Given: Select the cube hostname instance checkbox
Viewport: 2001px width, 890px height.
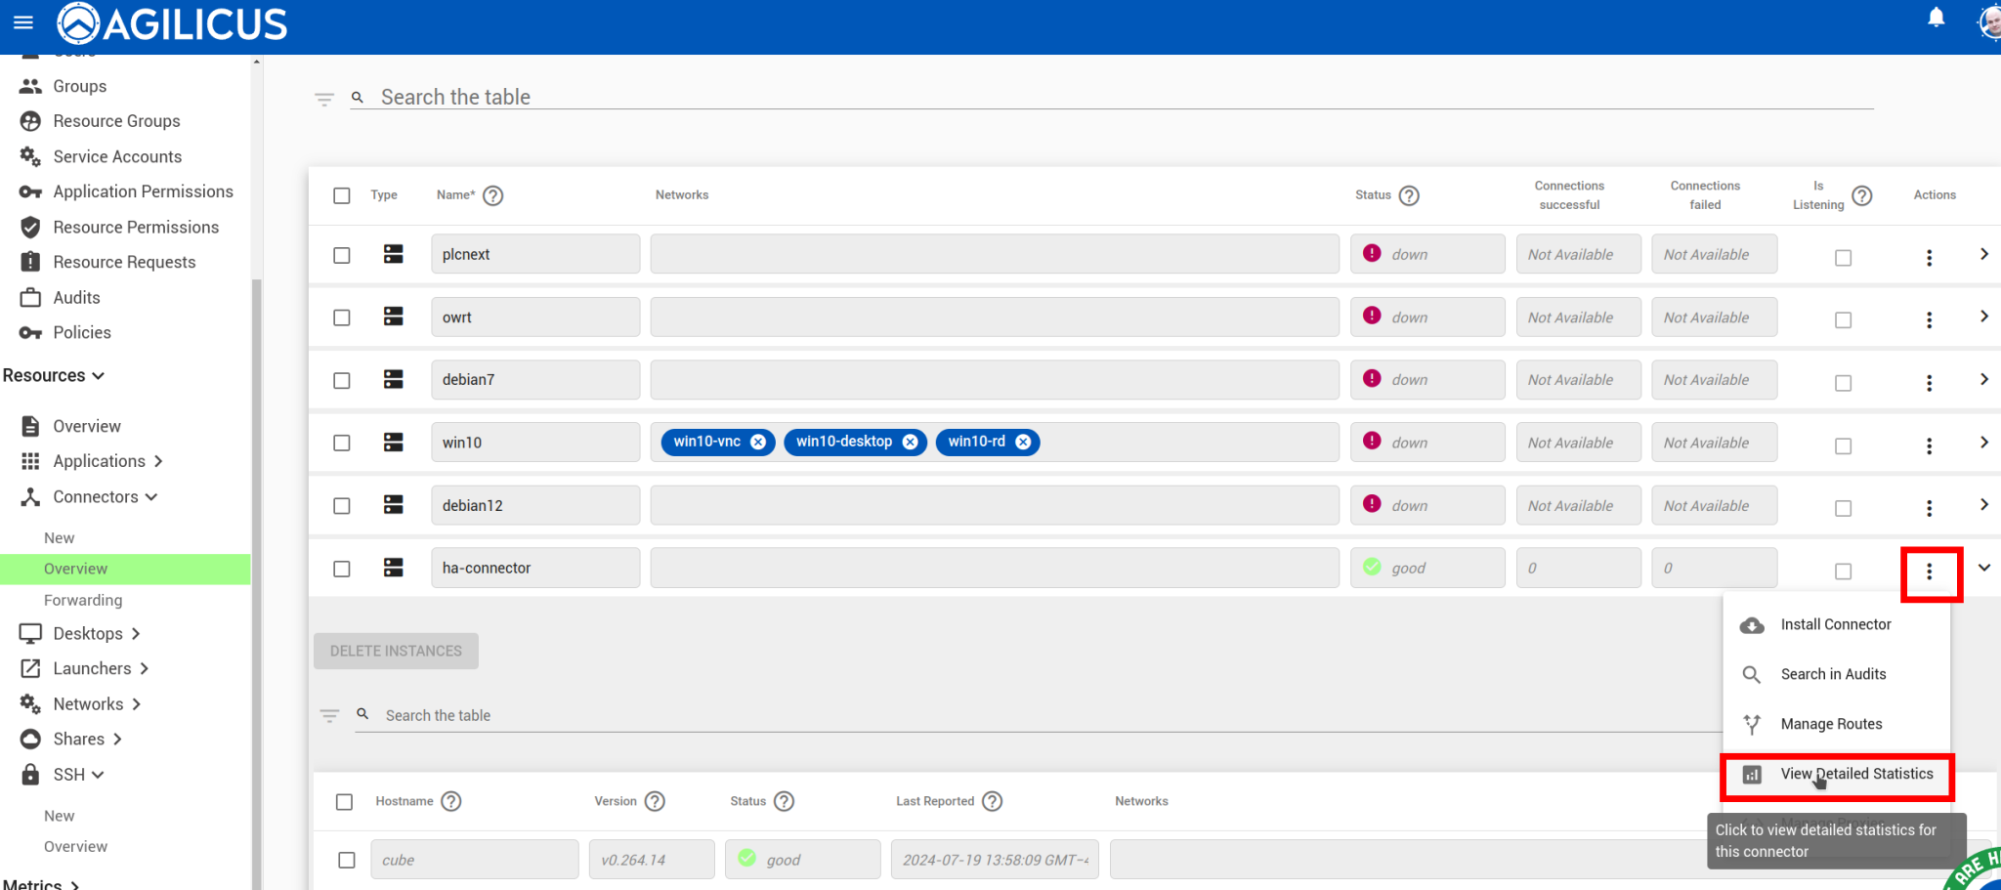Looking at the screenshot, I should [x=347, y=860].
